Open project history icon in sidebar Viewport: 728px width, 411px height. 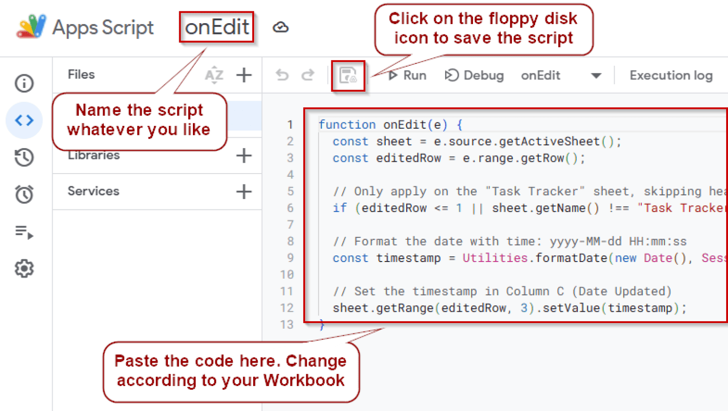pyautogui.click(x=24, y=157)
